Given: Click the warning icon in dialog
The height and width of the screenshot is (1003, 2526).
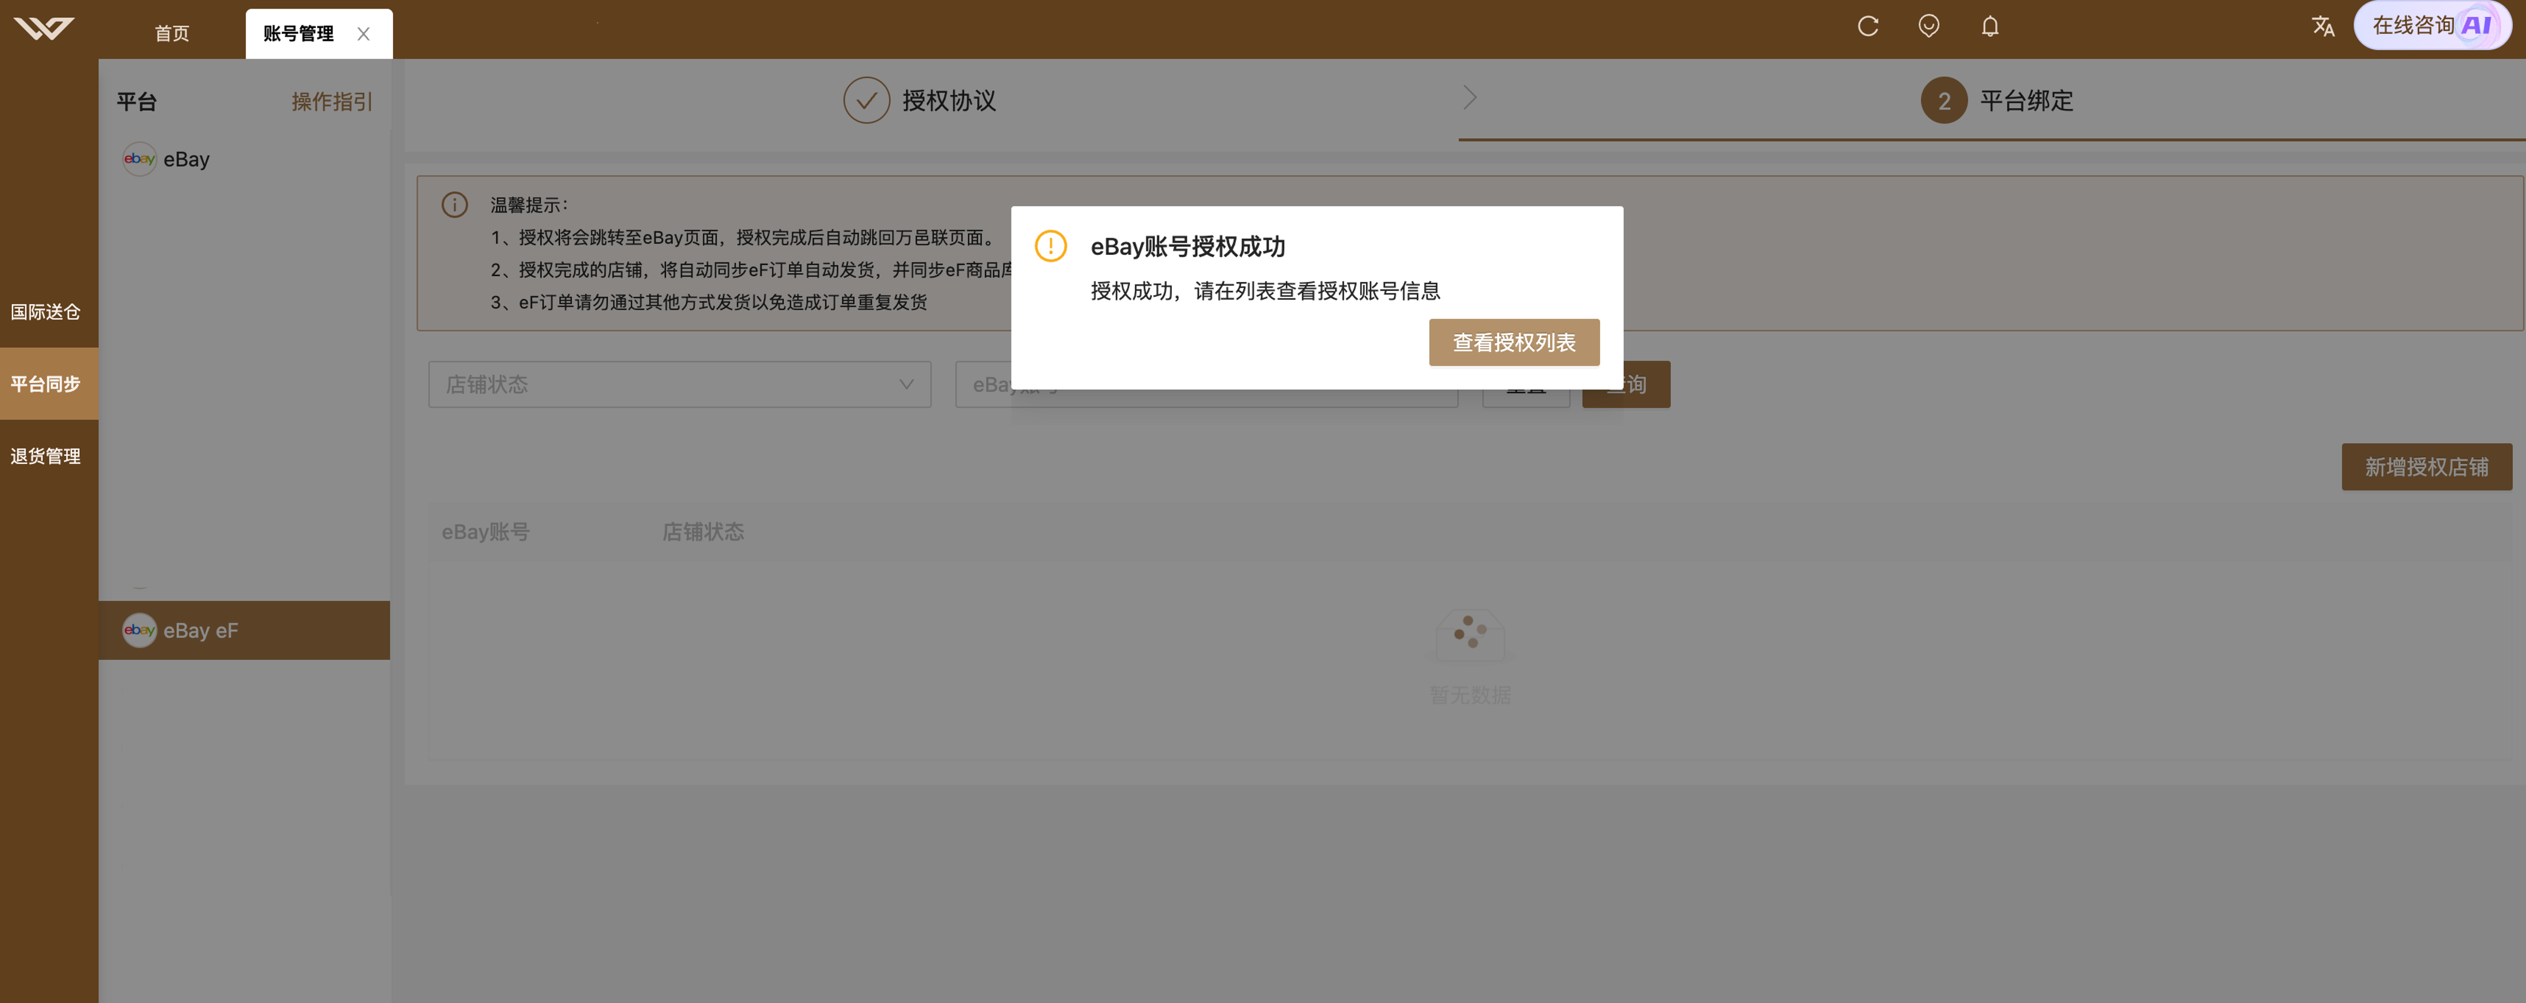Looking at the screenshot, I should coord(1050,246).
